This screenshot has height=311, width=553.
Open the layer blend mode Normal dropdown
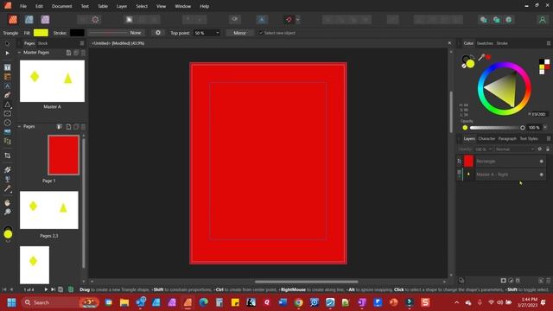pos(515,149)
